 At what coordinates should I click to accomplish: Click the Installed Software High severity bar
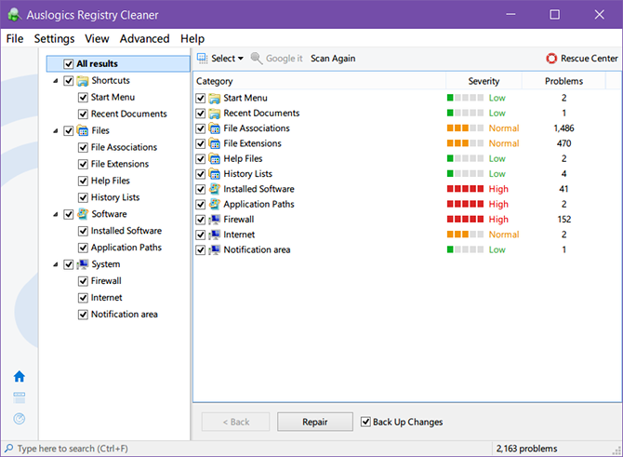[x=465, y=189]
